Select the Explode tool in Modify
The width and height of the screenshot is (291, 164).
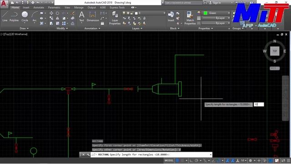point(73,18)
